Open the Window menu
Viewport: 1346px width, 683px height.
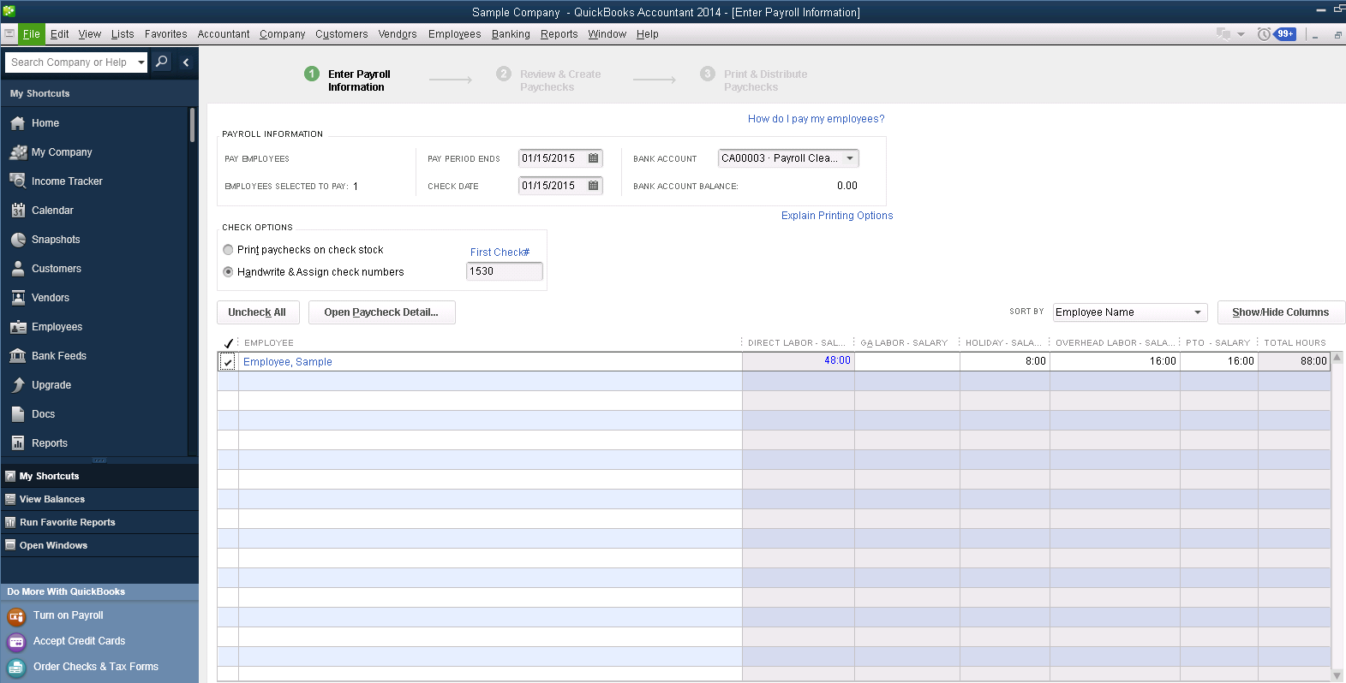607,34
